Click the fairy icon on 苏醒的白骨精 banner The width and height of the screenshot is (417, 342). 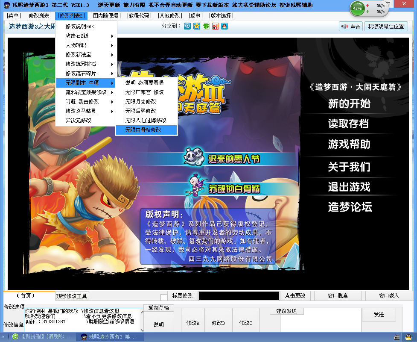click(x=197, y=186)
